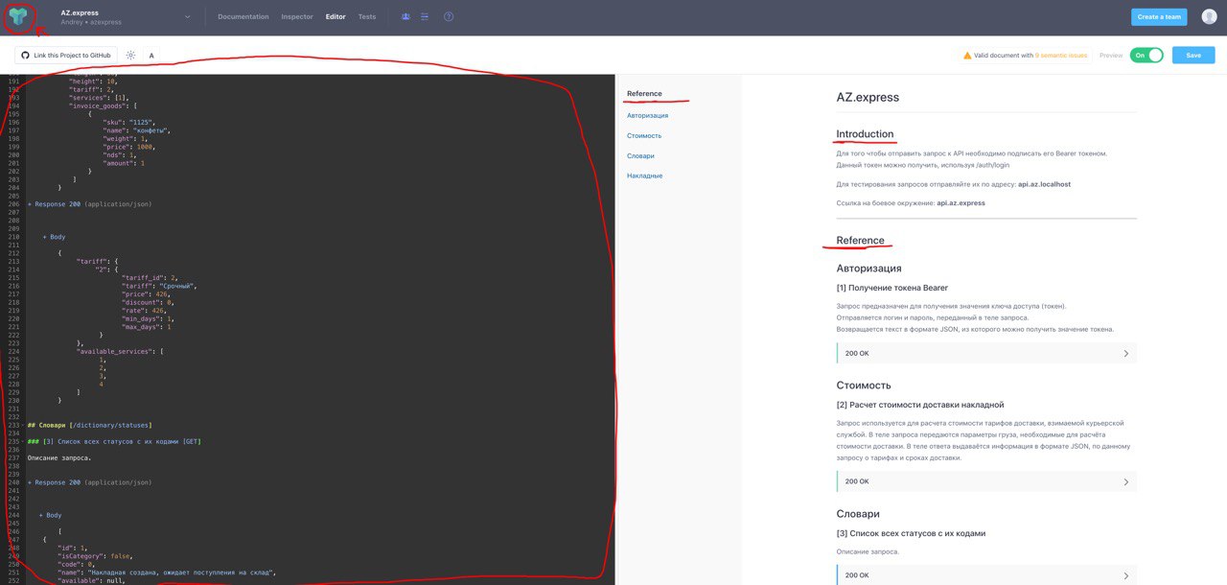Toggle editor theme with the sun icon

pos(130,56)
